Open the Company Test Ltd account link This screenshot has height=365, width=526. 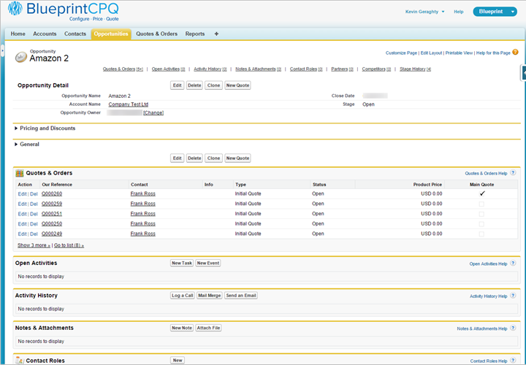coord(128,104)
